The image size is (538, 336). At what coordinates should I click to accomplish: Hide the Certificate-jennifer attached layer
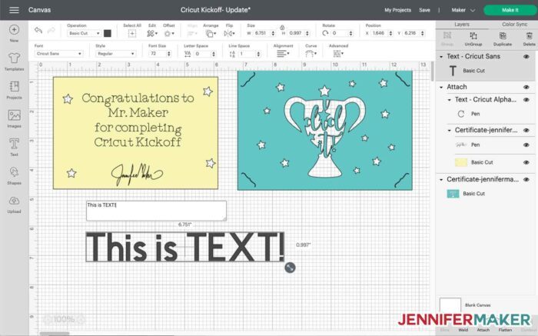pyautogui.click(x=526, y=131)
